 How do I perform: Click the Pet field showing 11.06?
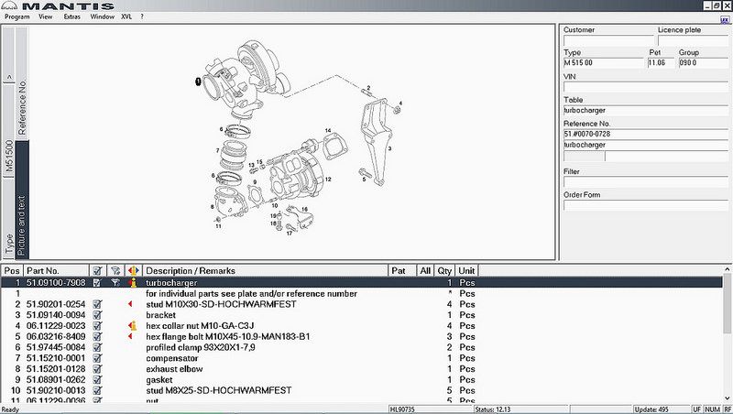point(661,62)
